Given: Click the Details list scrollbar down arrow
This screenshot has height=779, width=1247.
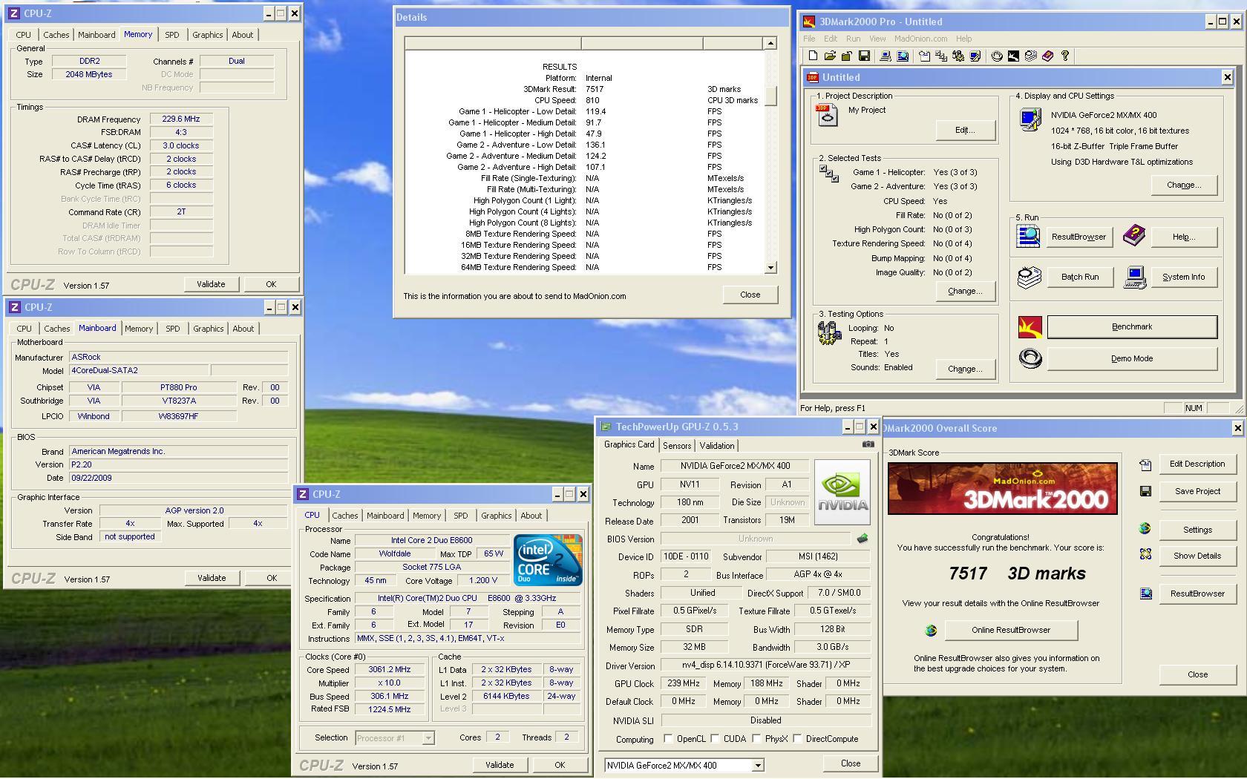Looking at the screenshot, I should [x=770, y=267].
